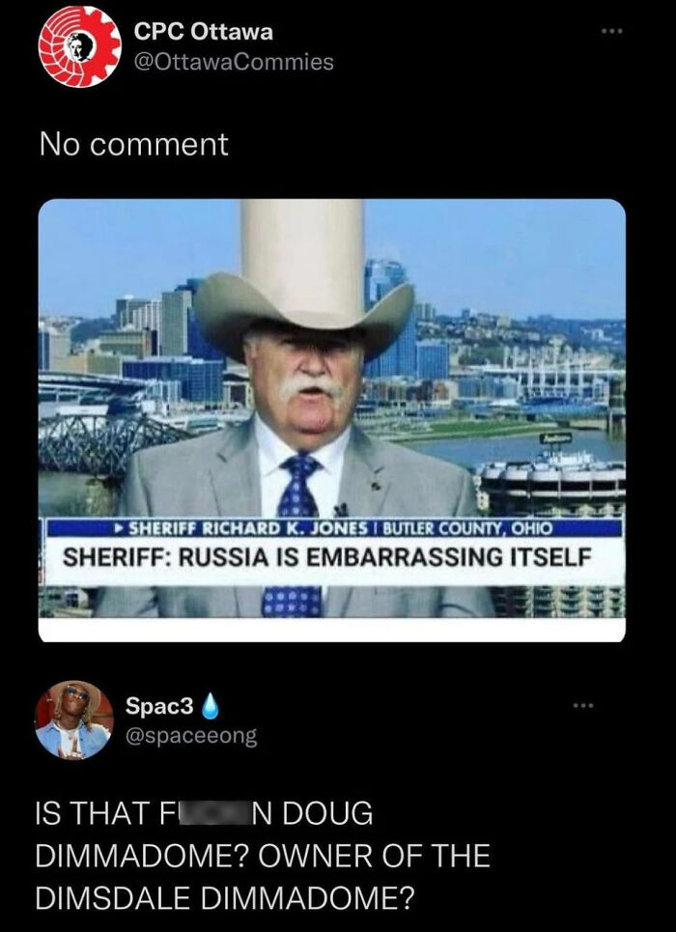Viewport: 676px width, 932px height.
Task: Select the "DIMSDALE DIMMADOME?" reply line
Action: (x=223, y=897)
